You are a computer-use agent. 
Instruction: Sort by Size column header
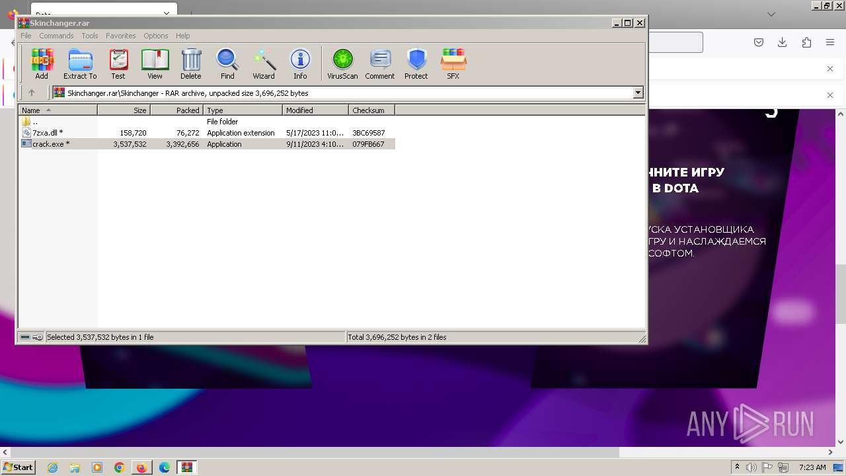[124, 110]
